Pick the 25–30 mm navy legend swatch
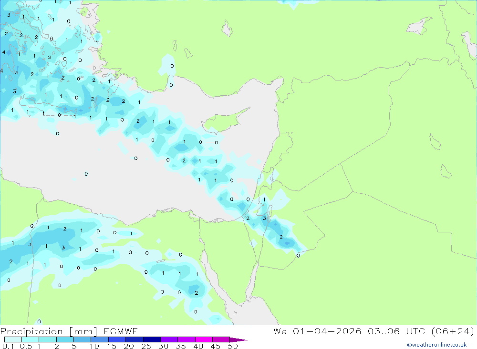Viewport: 477px width, 349px height. point(152,339)
